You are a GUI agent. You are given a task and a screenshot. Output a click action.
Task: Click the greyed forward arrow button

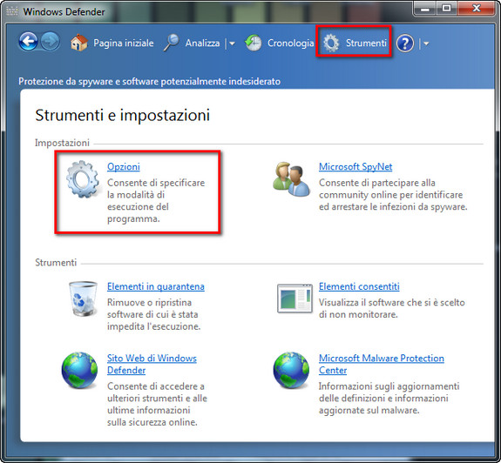[x=51, y=42]
